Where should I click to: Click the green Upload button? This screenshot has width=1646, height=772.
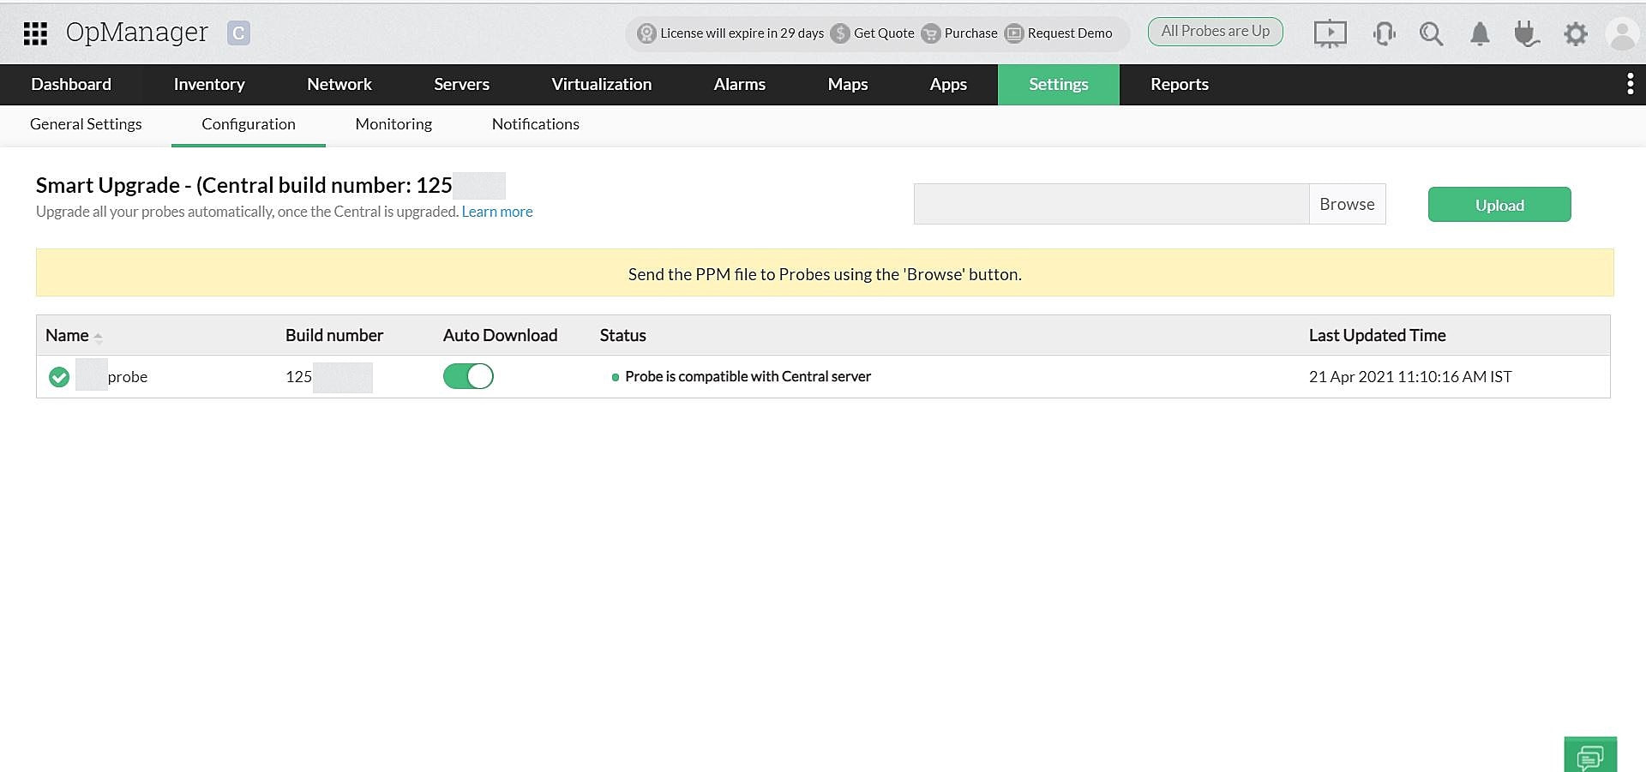[x=1499, y=205]
